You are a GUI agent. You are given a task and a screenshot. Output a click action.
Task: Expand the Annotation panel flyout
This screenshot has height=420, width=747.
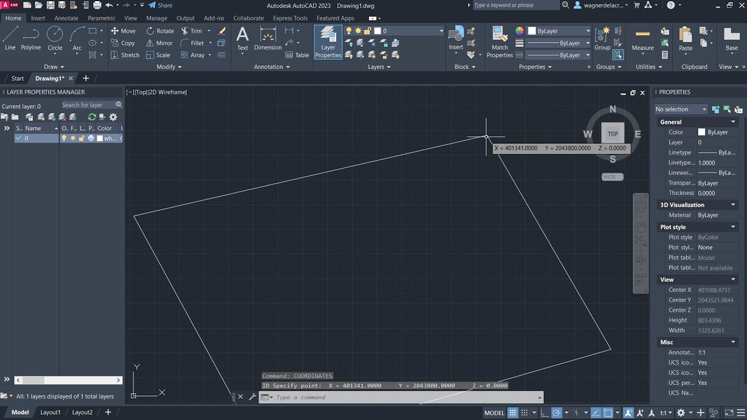pyautogui.click(x=272, y=66)
